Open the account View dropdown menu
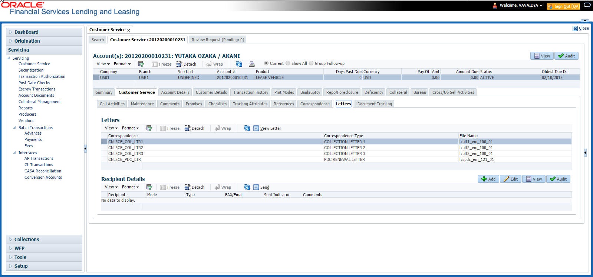This screenshot has height=277, width=593. 103,64
